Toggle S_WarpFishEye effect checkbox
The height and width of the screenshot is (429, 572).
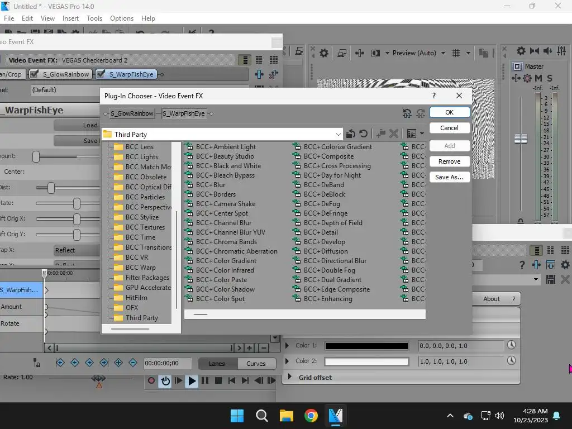(101, 74)
